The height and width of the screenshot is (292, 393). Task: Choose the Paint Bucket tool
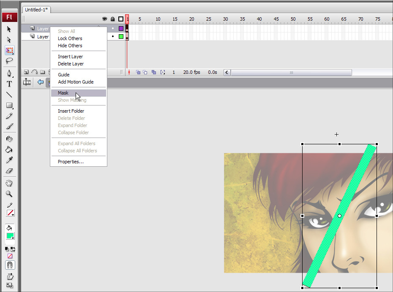[x=9, y=149]
